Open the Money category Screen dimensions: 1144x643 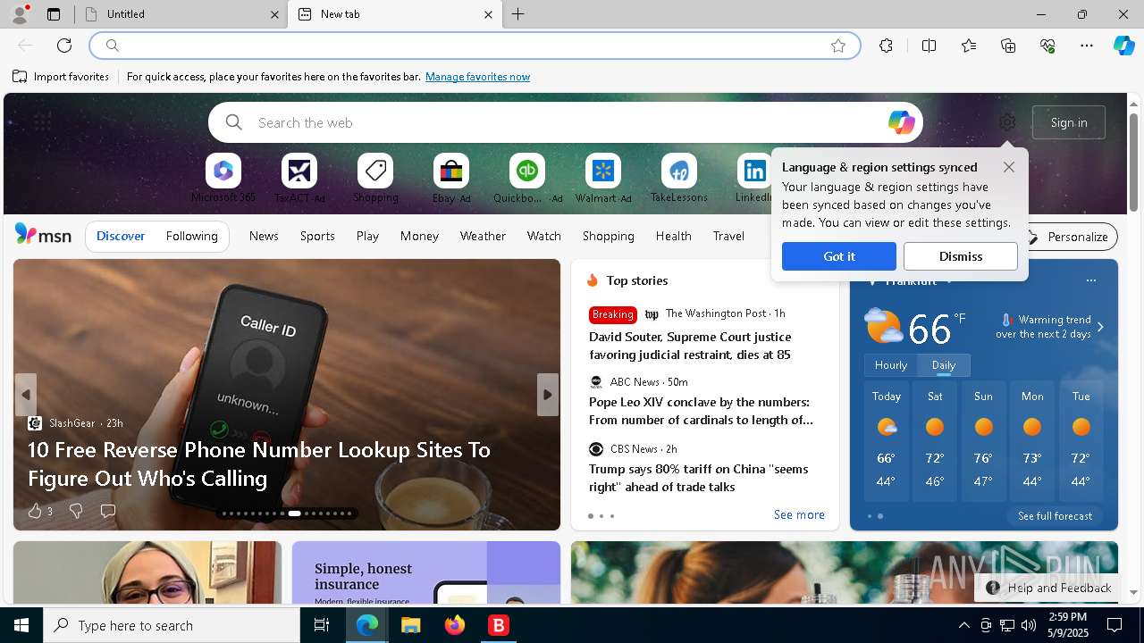coord(419,236)
